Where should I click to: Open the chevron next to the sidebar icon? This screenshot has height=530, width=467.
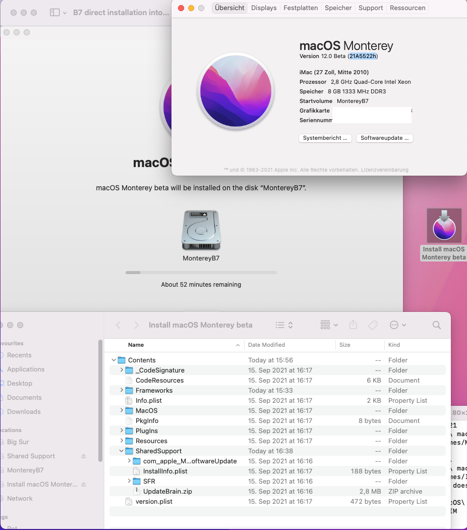point(65,13)
